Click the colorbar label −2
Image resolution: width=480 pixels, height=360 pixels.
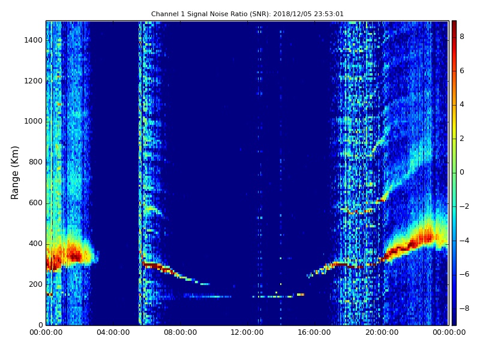point(464,206)
